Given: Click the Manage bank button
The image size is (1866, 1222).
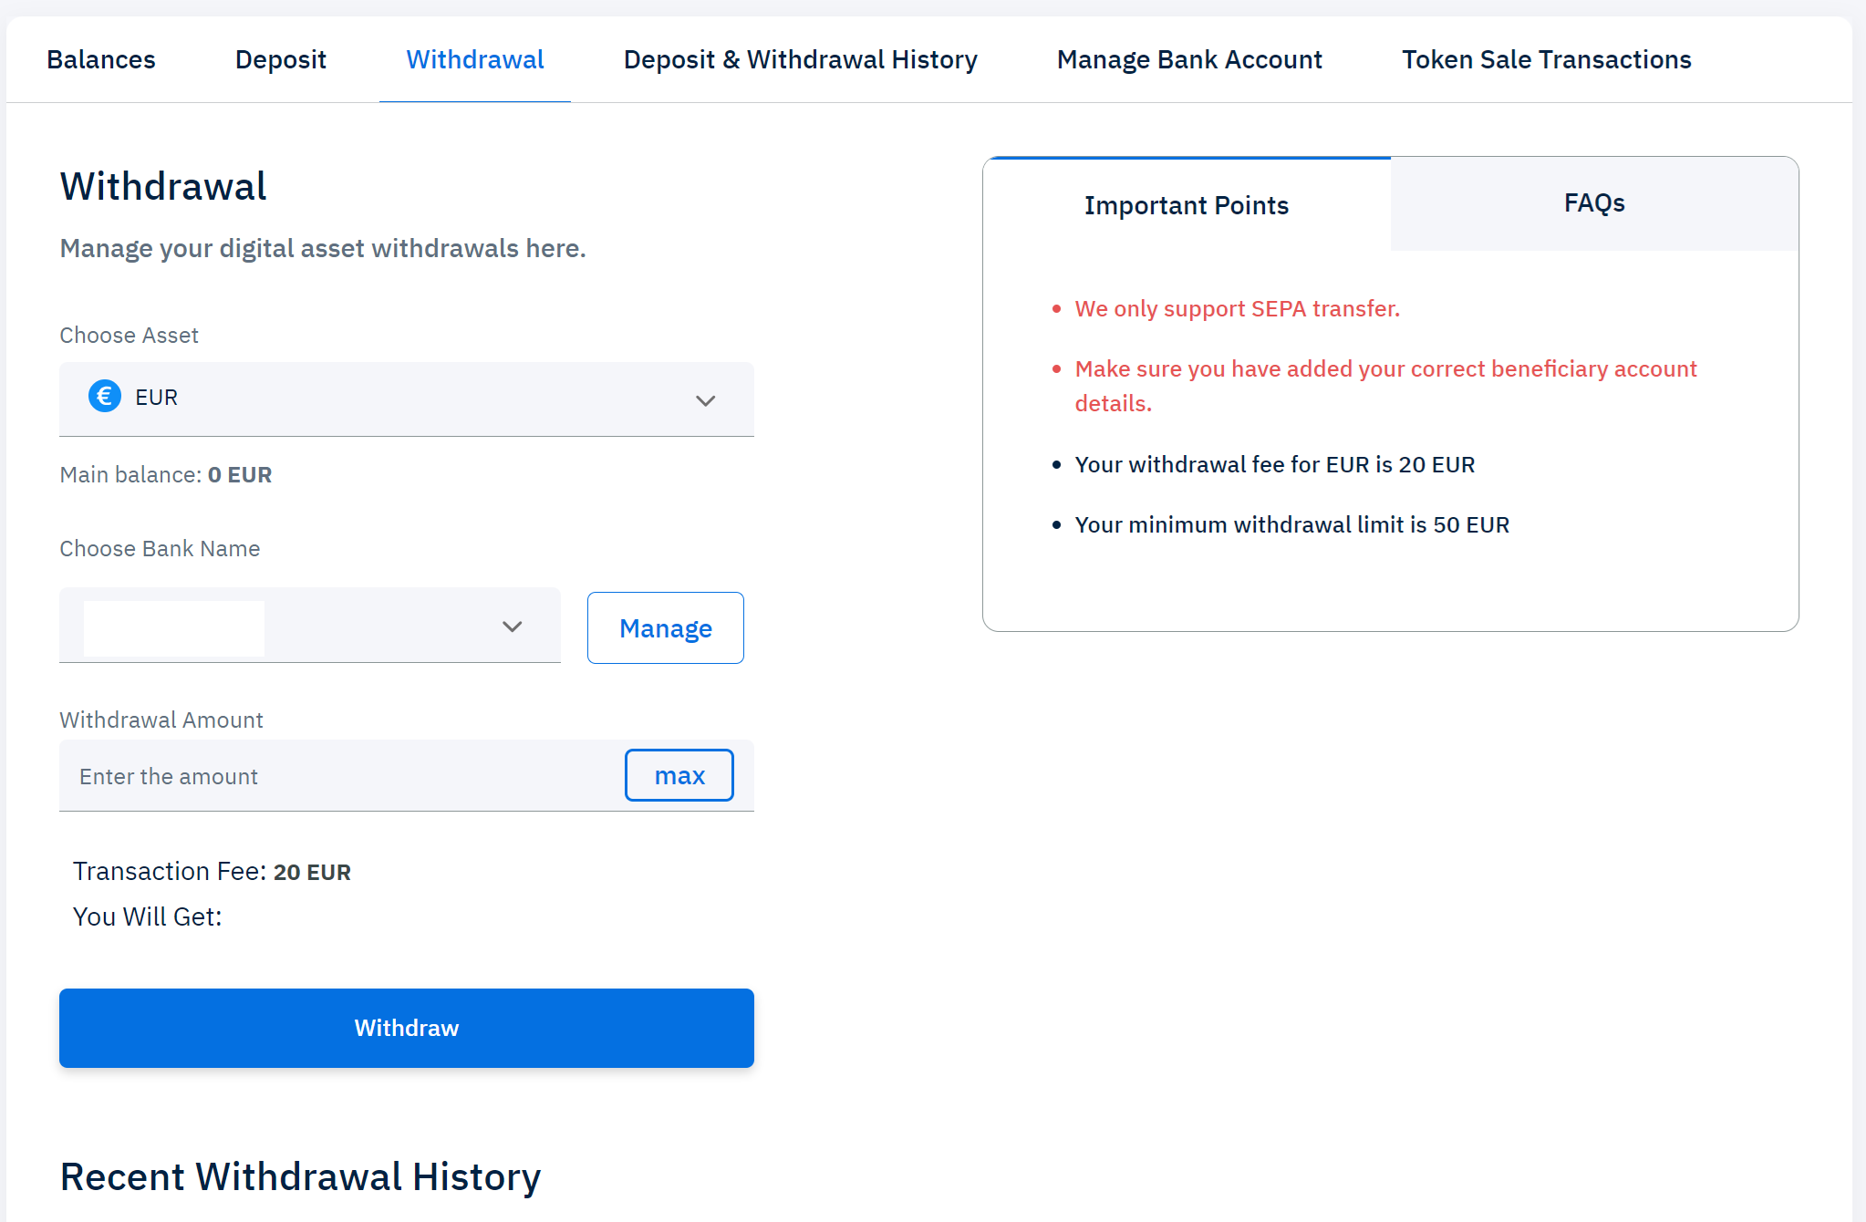Looking at the screenshot, I should (665, 628).
